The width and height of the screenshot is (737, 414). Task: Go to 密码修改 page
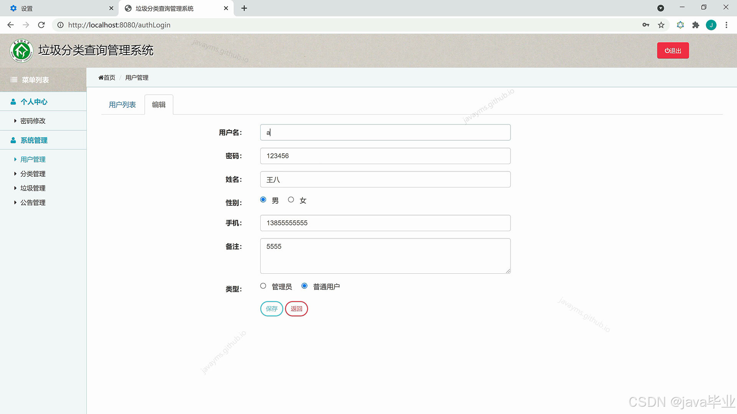tap(33, 121)
